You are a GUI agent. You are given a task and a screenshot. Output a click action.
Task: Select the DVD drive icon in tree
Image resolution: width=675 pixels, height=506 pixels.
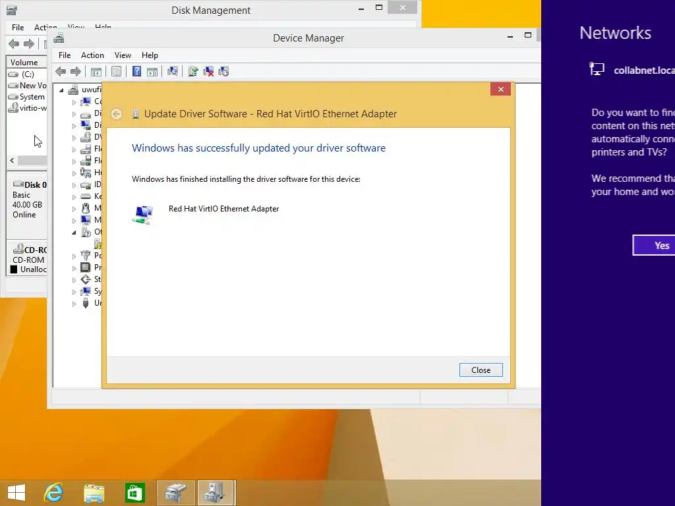[x=86, y=137]
